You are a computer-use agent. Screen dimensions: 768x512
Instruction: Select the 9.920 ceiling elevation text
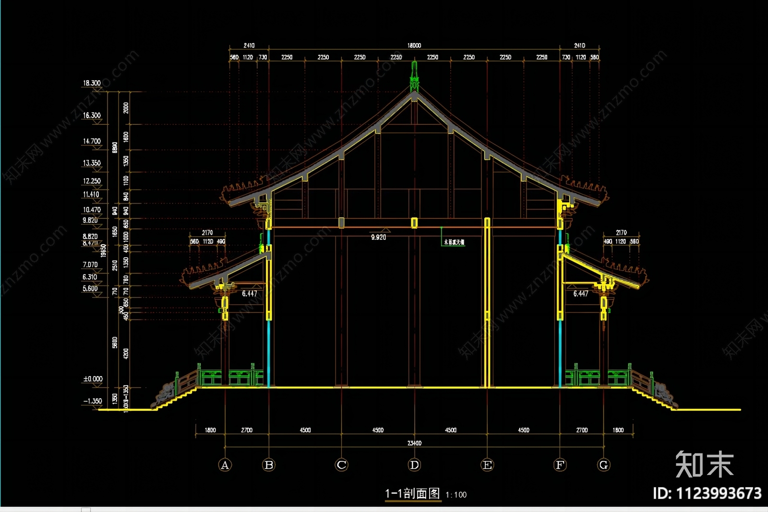pos(378,237)
